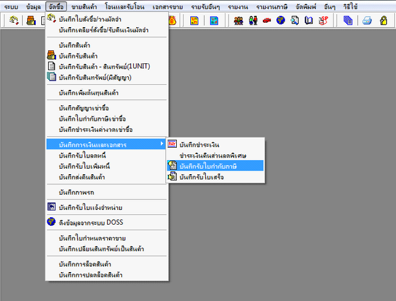
Task: Click the red car toolbar icon
Action: [x=267, y=20]
